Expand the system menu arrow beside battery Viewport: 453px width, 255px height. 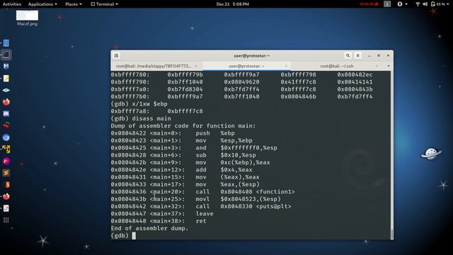[x=448, y=4]
